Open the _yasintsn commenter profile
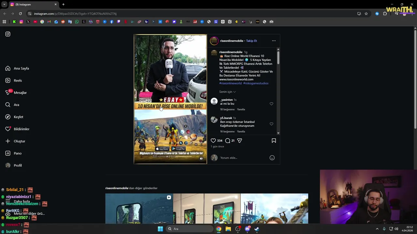This screenshot has height=234, width=417. [x=226, y=100]
